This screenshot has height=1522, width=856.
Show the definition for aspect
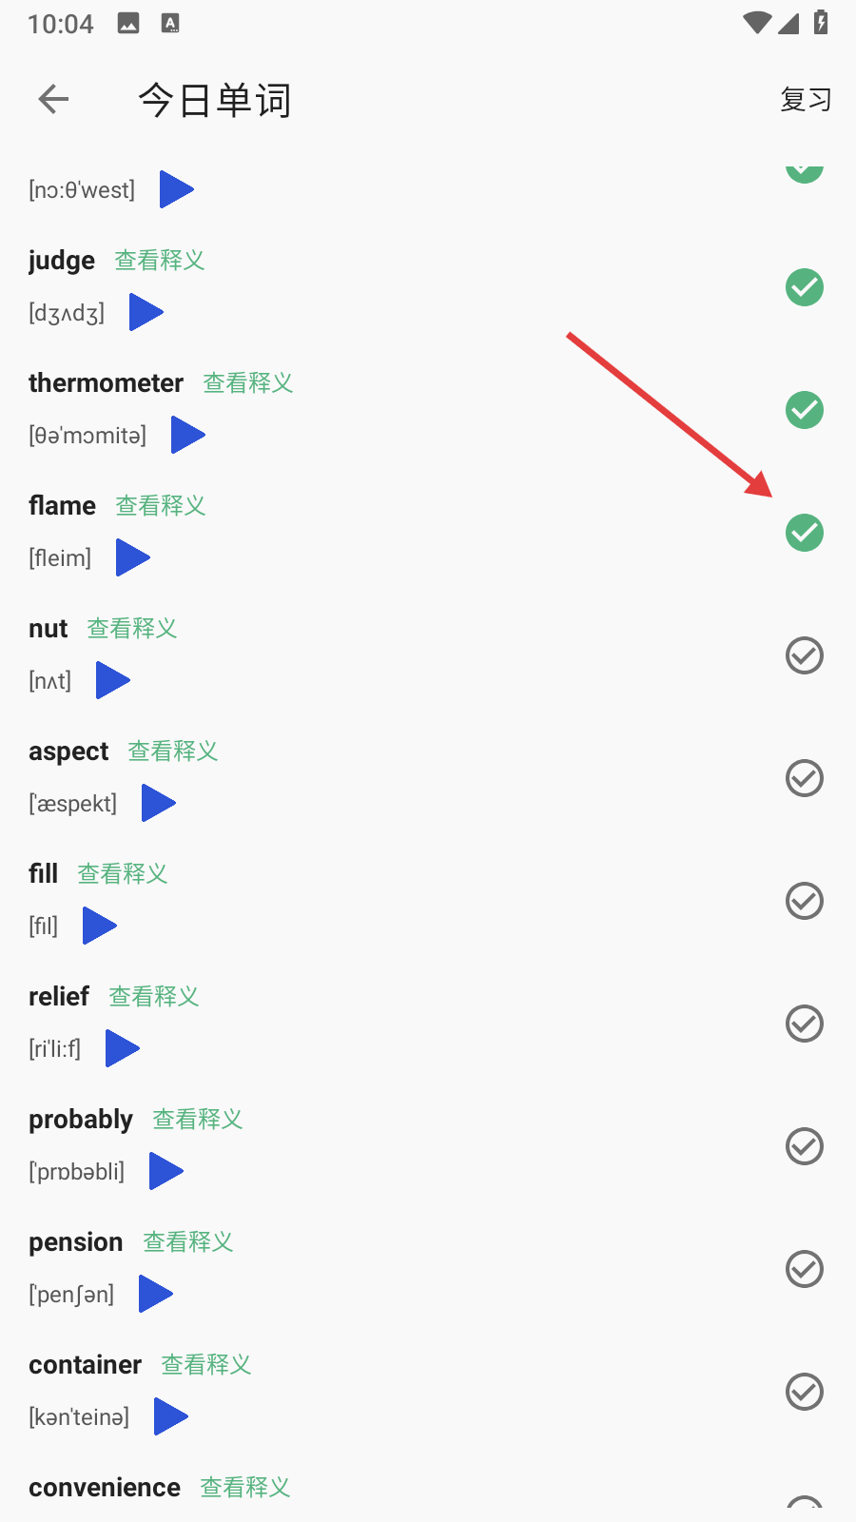[x=173, y=751]
